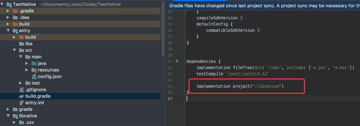Click the build.gradle elephant file icon
This screenshot has height=126, width=360.
coord(21,96)
